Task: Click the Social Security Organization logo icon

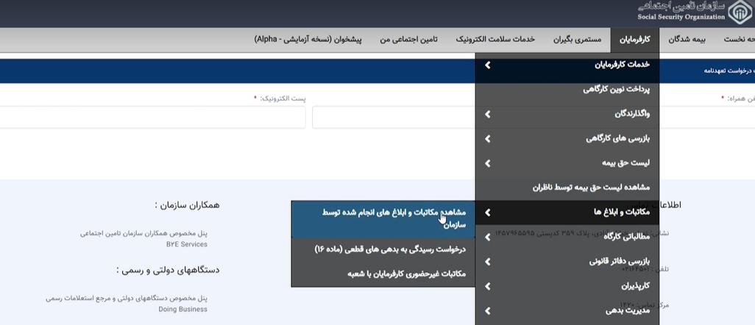Action: click(741, 13)
